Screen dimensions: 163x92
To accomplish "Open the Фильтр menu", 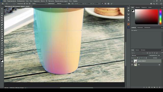I will tap(43, 1).
